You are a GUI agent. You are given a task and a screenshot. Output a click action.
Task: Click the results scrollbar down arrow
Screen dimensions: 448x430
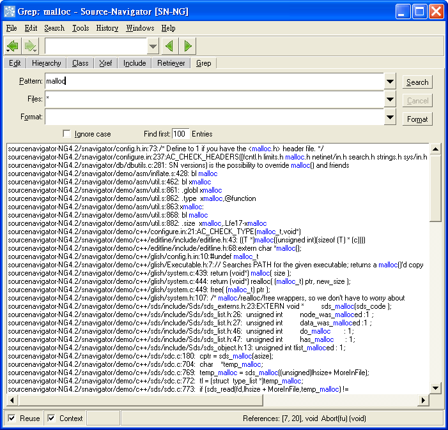tap(435, 388)
